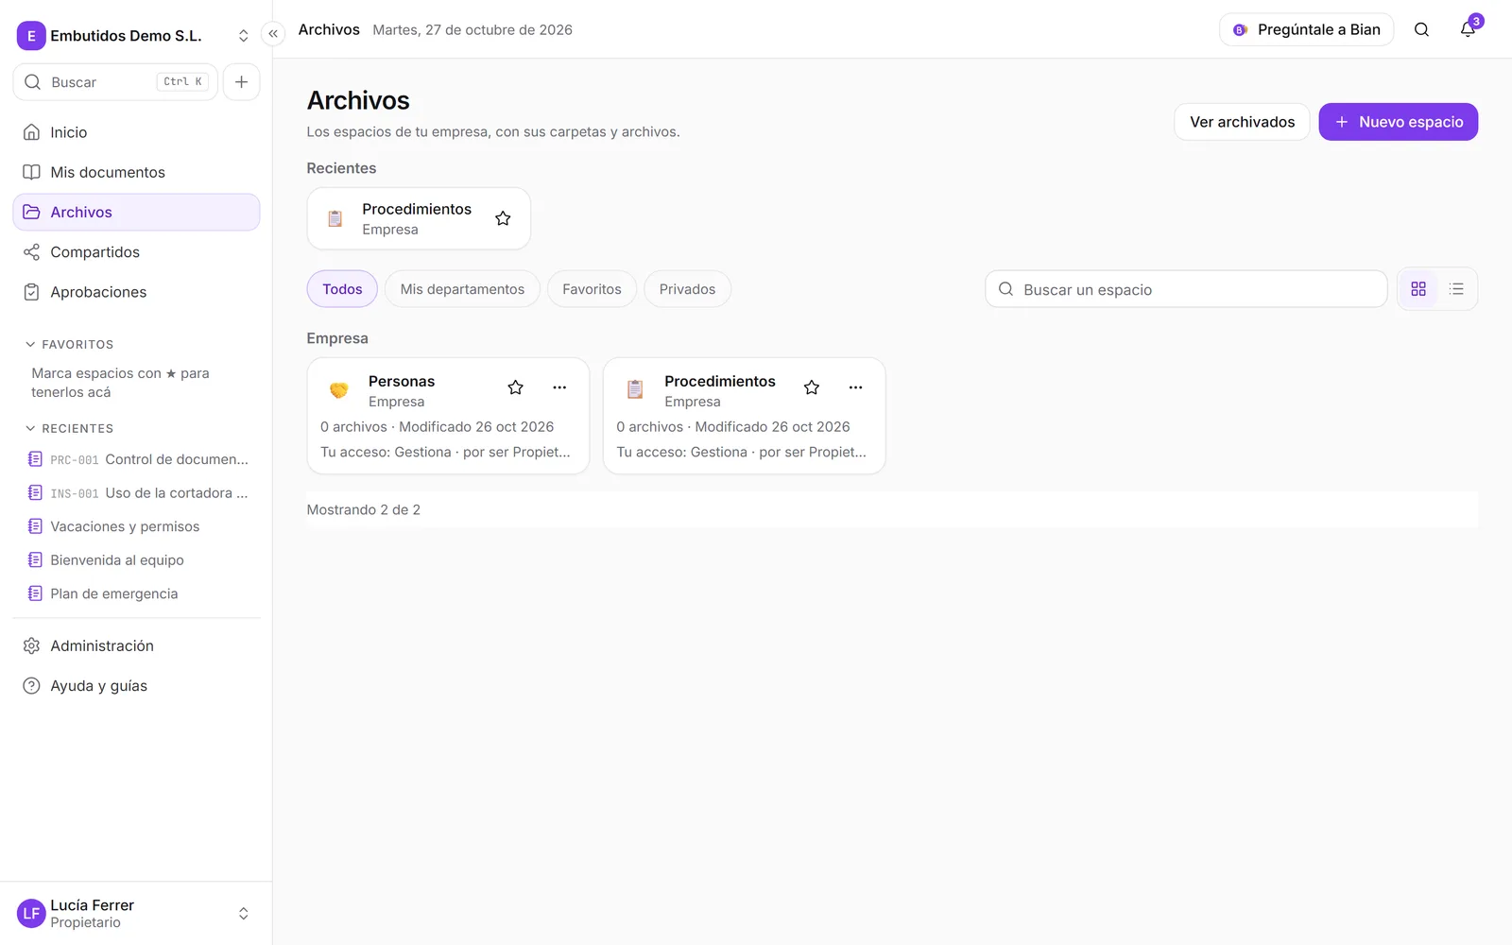1512x945 pixels.
Task: Open the recent Procedimientos space card
Action: click(419, 218)
